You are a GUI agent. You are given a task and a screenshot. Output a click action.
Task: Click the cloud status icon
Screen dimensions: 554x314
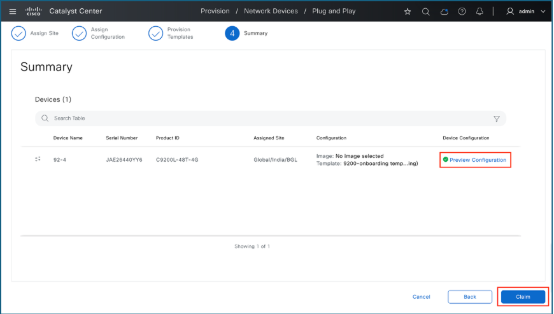click(444, 11)
